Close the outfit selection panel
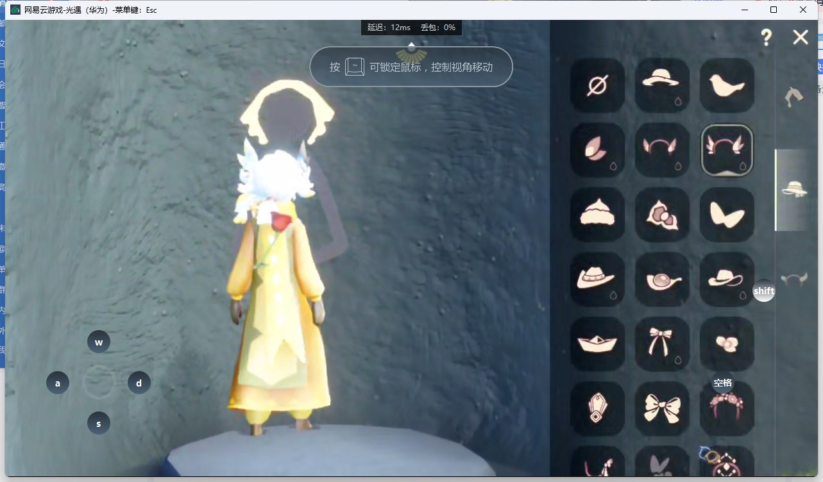Screen dimensions: 823x482 [x=801, y=37]
